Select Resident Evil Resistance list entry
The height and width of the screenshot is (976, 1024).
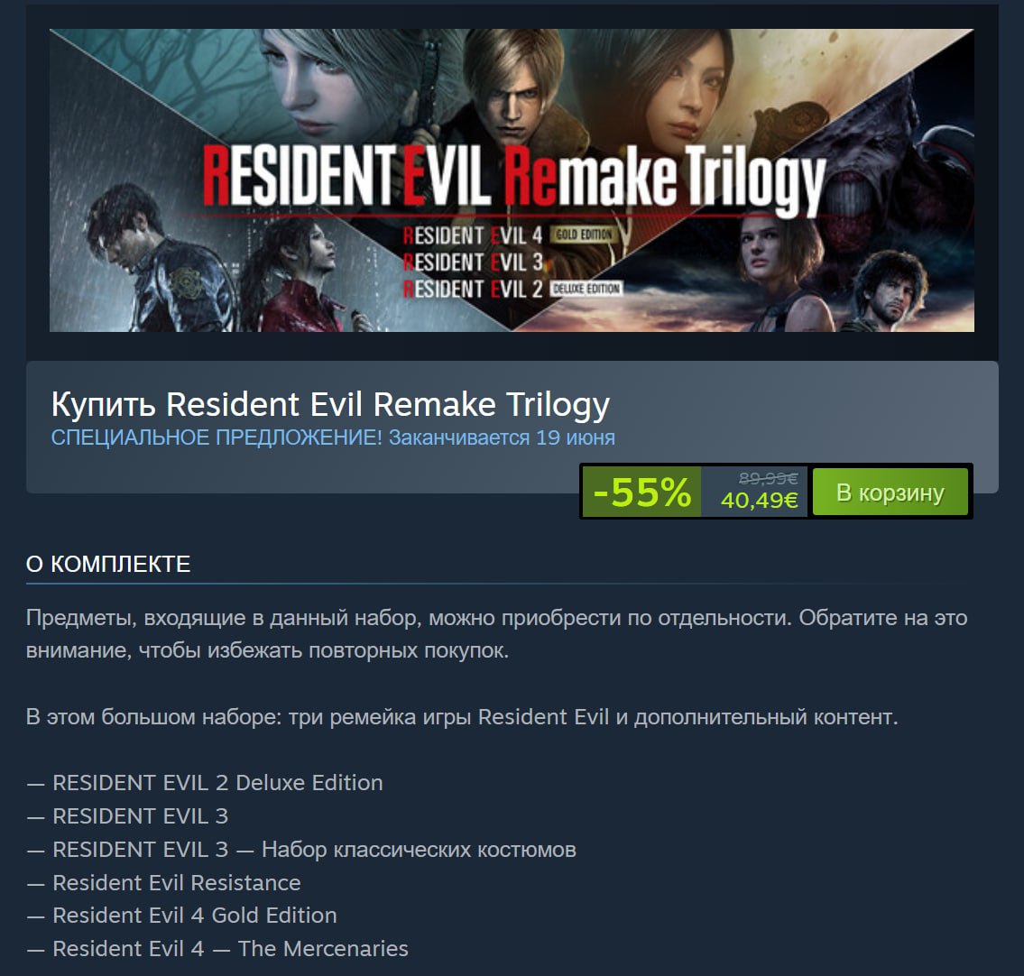176,883
